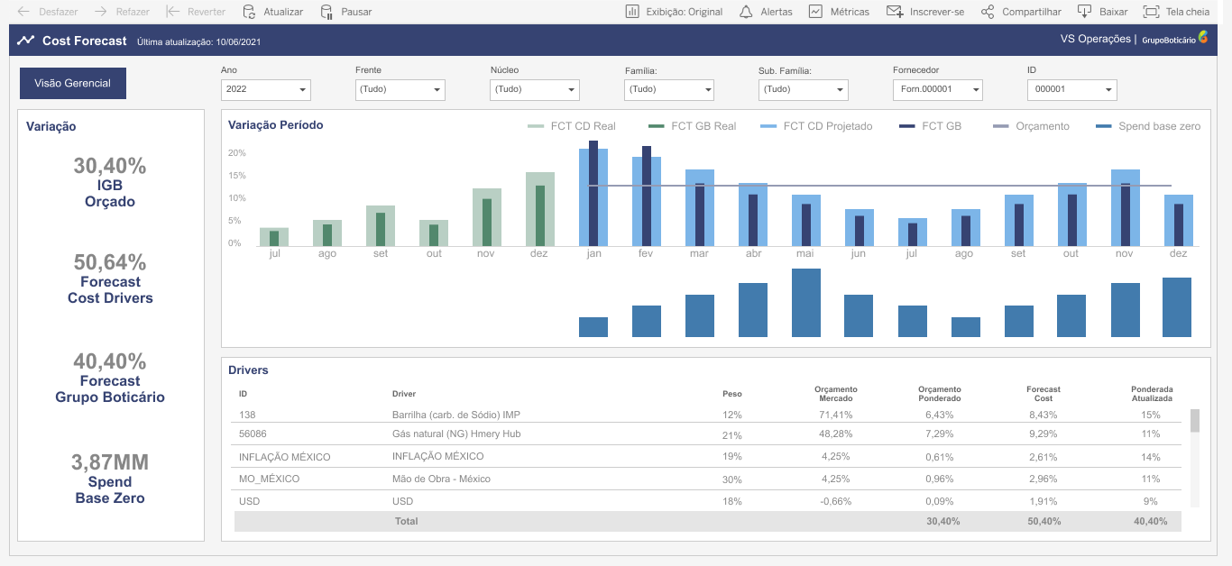Click the Atualizar refresh icon

click(x=249, y=12)
